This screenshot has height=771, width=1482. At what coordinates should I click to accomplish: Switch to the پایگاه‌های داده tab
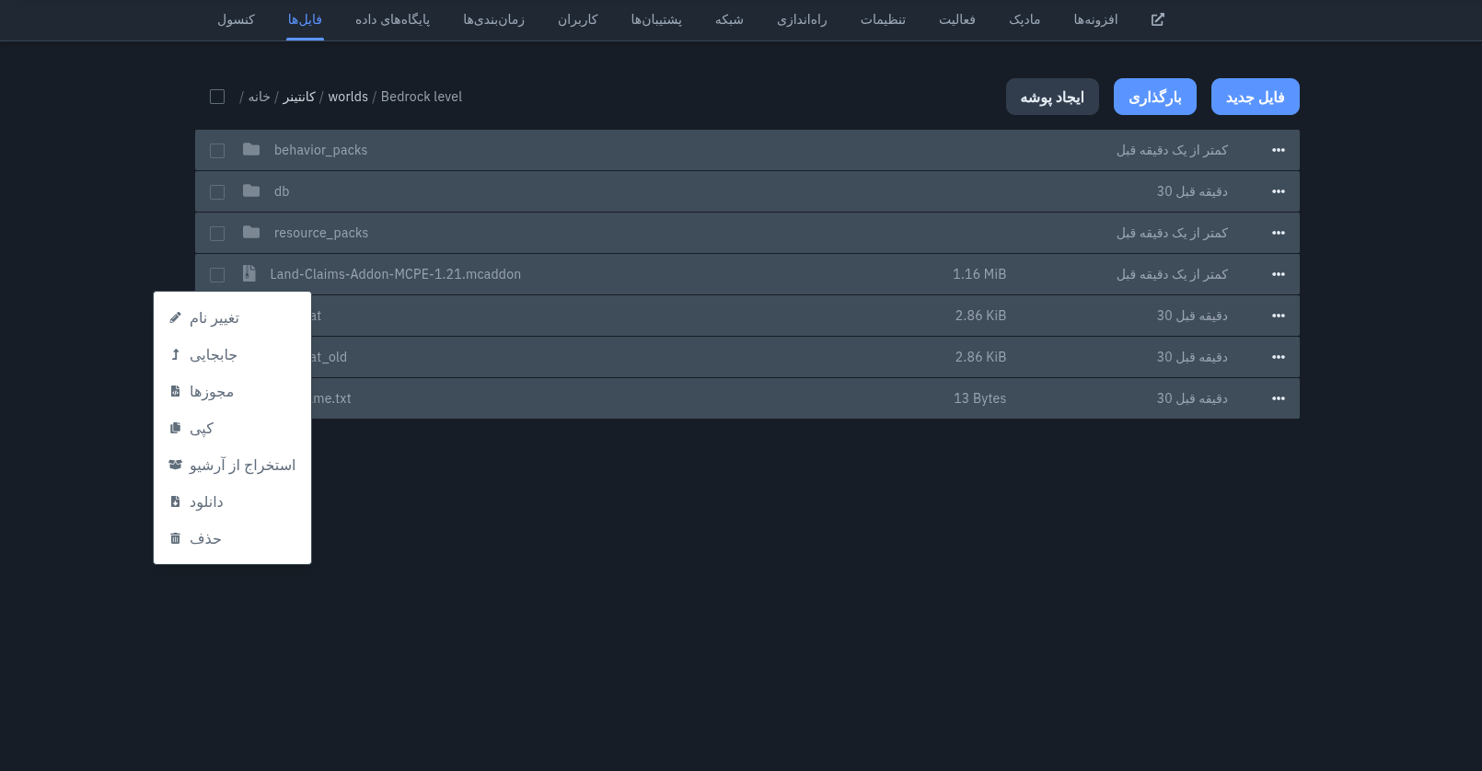pyautogui.click(x=393, y=19)
